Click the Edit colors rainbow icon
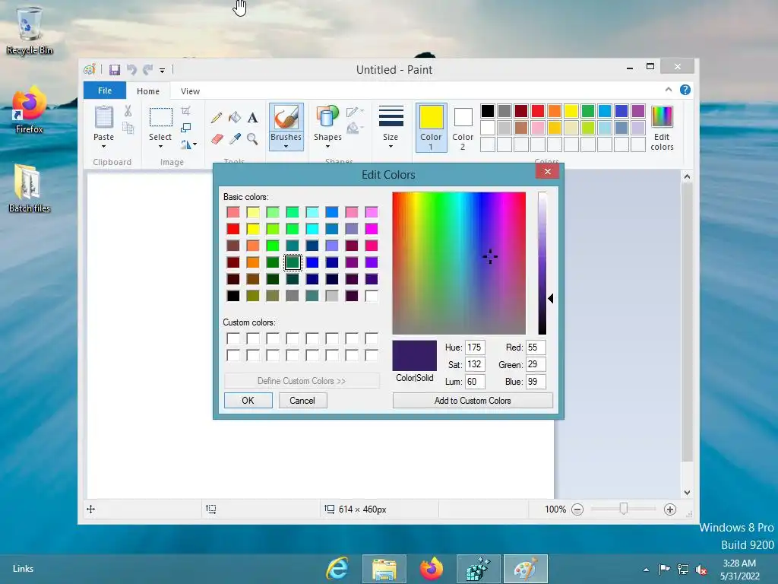This screenshot has width=778, height=584. [x=662, y=116]
